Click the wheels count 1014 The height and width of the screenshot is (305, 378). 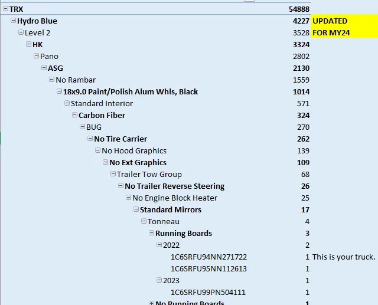tap(301, 91)
